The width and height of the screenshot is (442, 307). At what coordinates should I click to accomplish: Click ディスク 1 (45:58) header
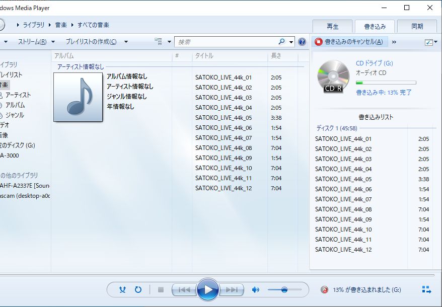337,128
